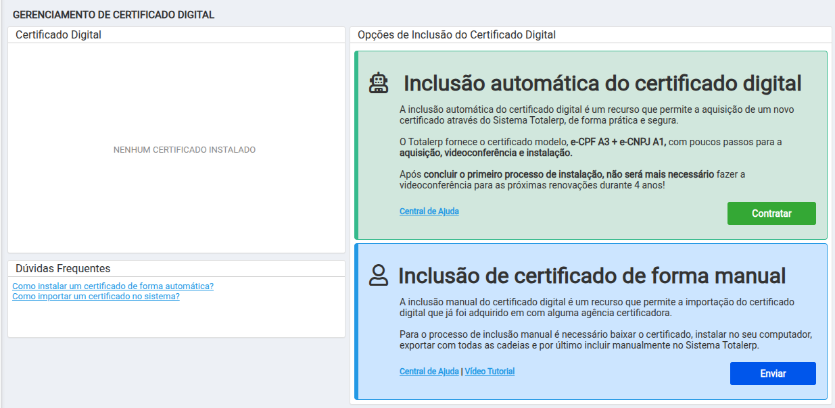The image size is (835, 408).
Task: Click 'Opções de Inclusão do Certificado Digital' title
Action: click(456, 35)
